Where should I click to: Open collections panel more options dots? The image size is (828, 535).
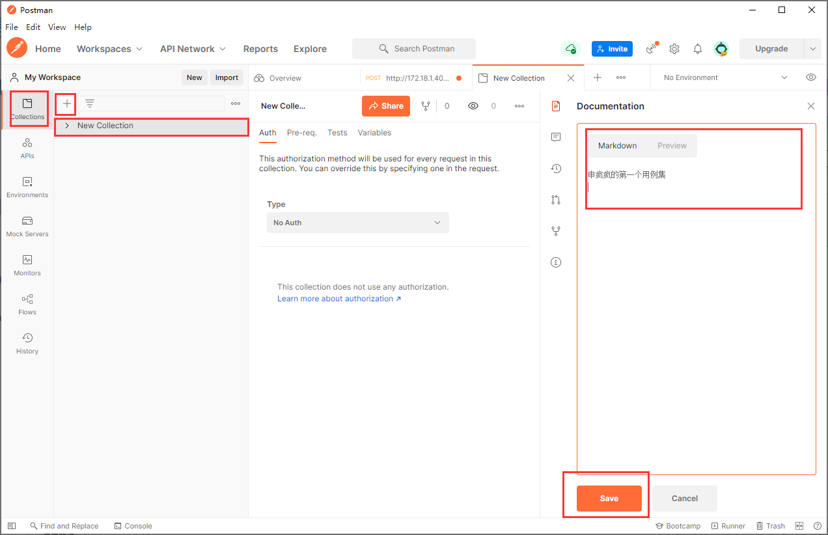point(236,103)
